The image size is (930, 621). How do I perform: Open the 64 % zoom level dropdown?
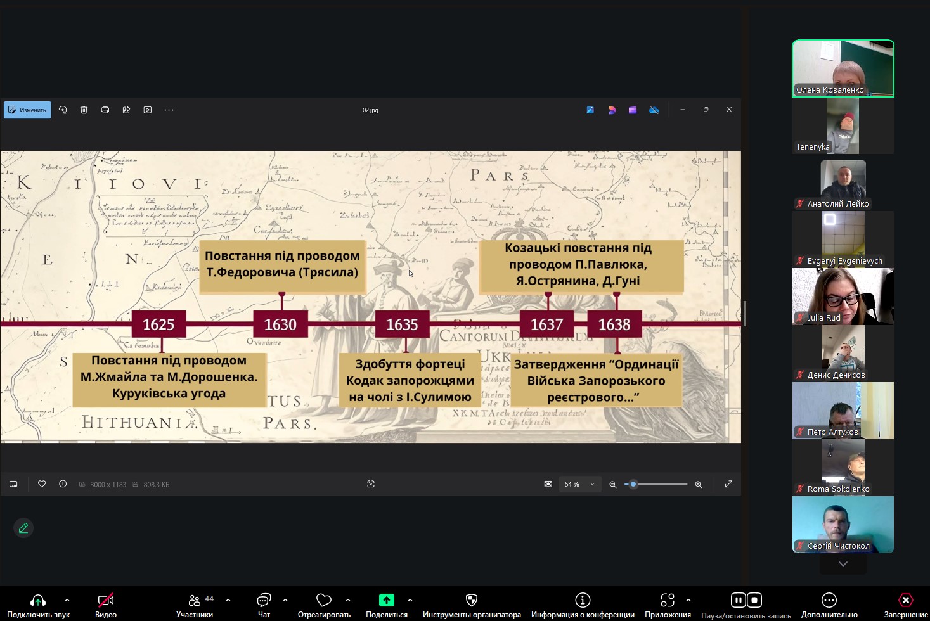click(581, 484)
